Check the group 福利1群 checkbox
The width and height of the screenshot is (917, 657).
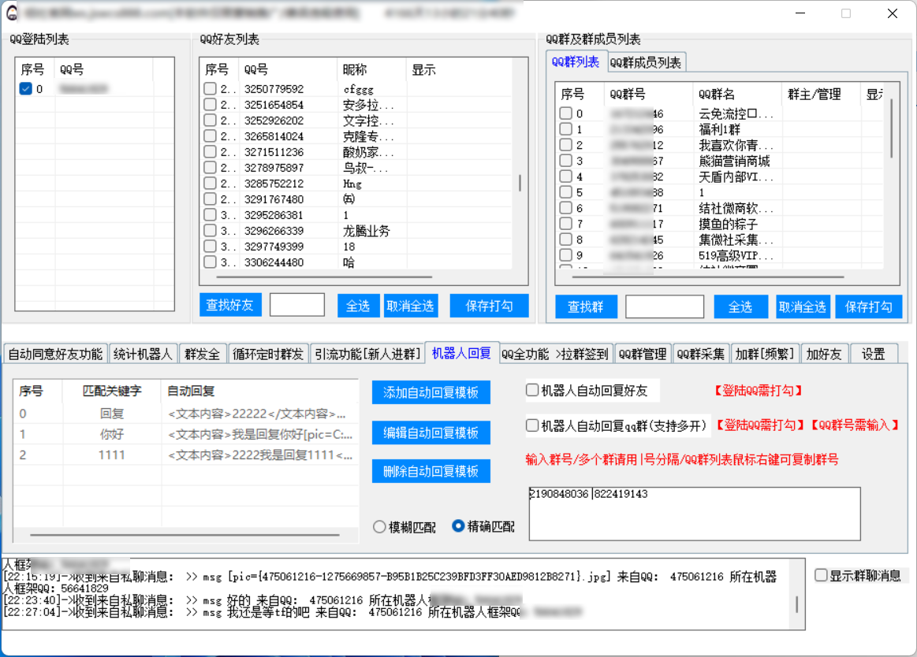point(566,129)
